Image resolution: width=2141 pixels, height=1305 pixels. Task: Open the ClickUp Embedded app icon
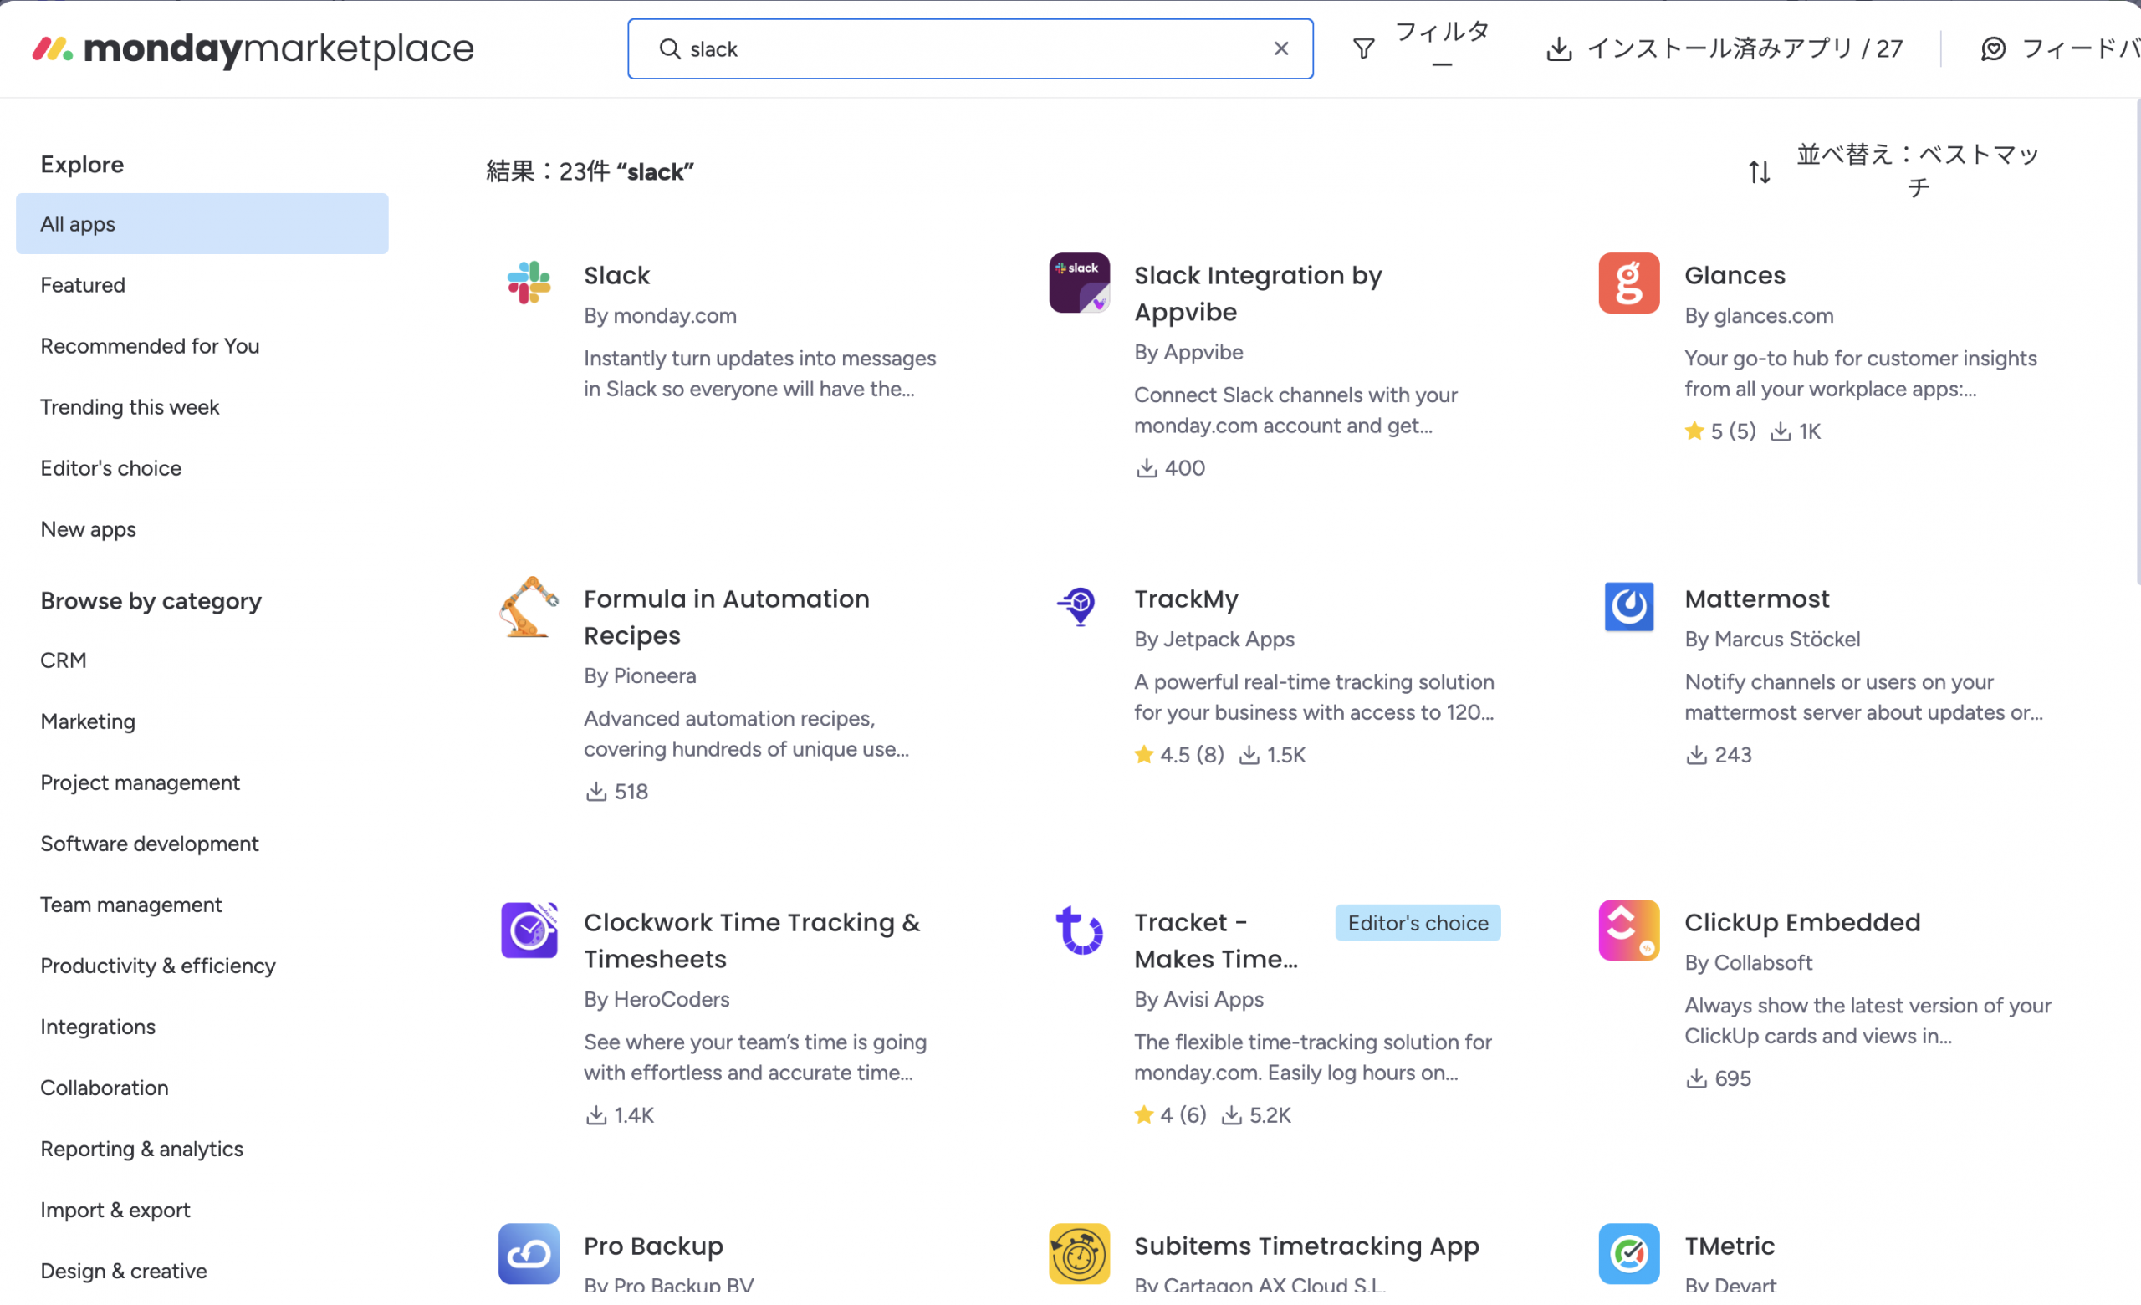[1629, 930]
